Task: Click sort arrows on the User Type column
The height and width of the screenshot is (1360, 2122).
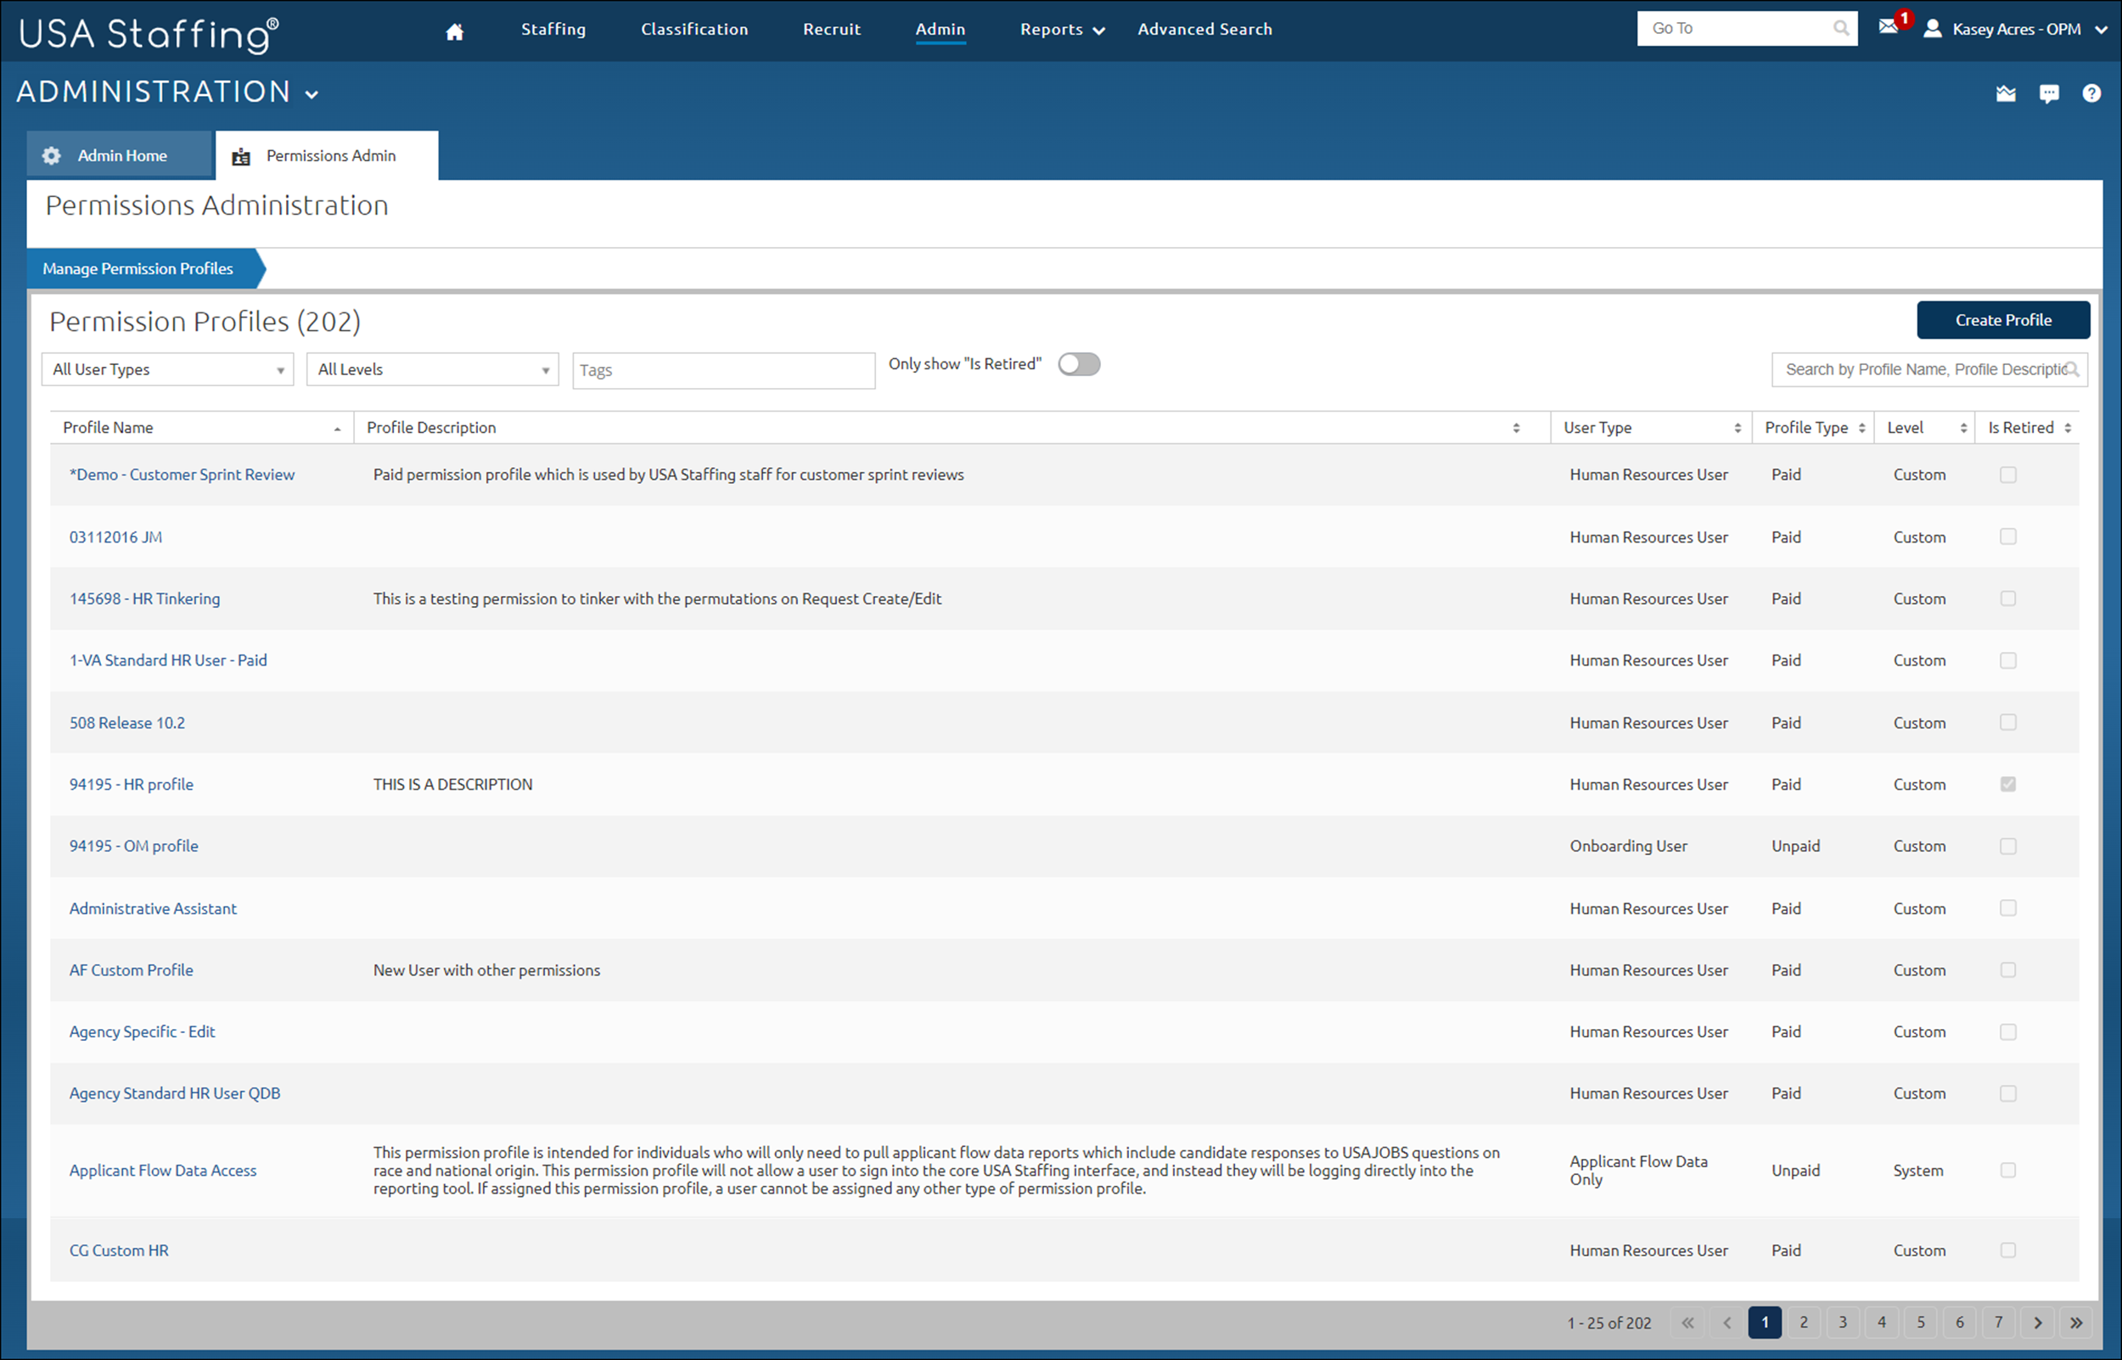Action: [1737, 426]
